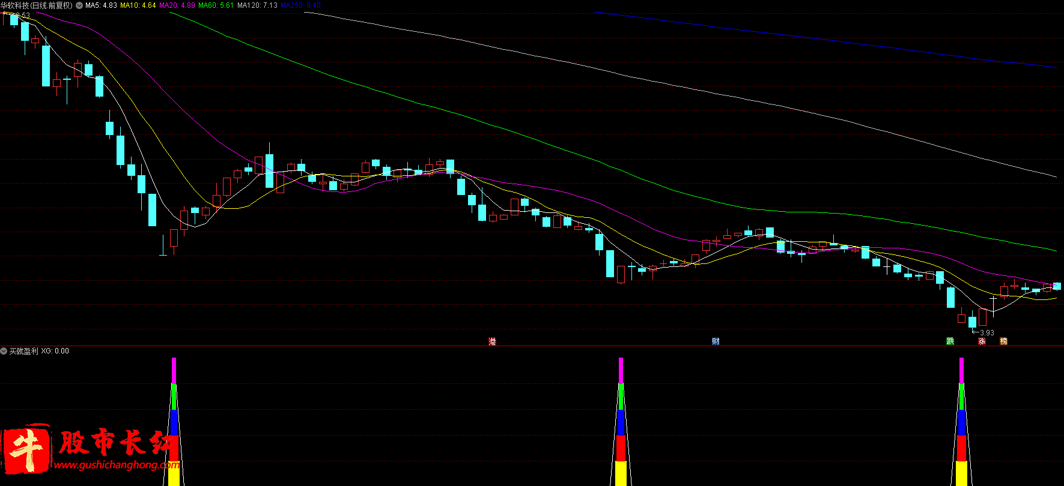Select the blue MA250: 9.40 label
The width and height of the screenshot is (1064, 486).
pos(300,5)
